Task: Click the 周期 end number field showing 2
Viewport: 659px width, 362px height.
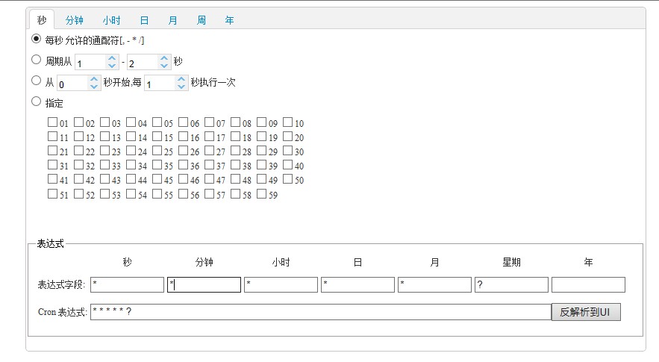Action: tap(144, 62)
